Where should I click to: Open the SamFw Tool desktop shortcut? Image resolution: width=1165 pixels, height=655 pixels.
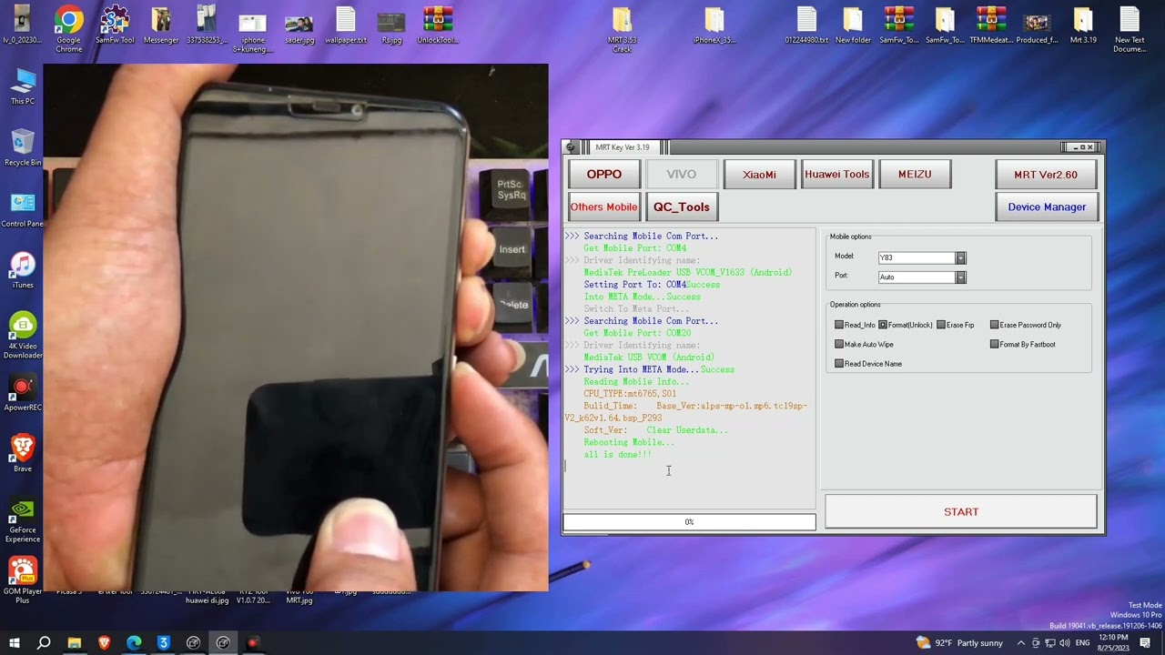click(x=115, y=25)
